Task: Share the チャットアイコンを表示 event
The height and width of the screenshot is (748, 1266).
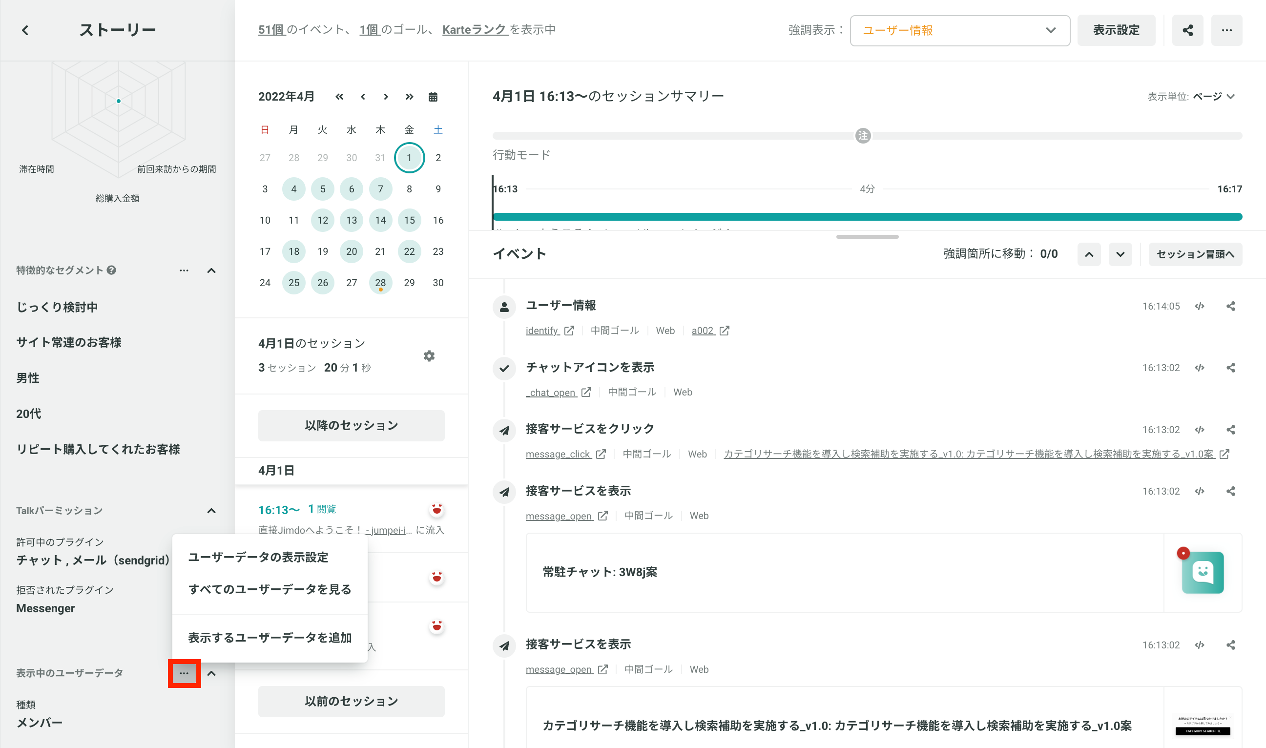Action: point(1231,368)
